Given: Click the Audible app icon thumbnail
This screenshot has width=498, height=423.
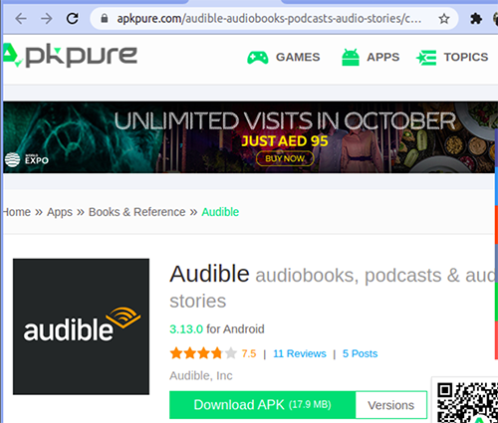Looking at the screenshot, I should tap(81, 326).
